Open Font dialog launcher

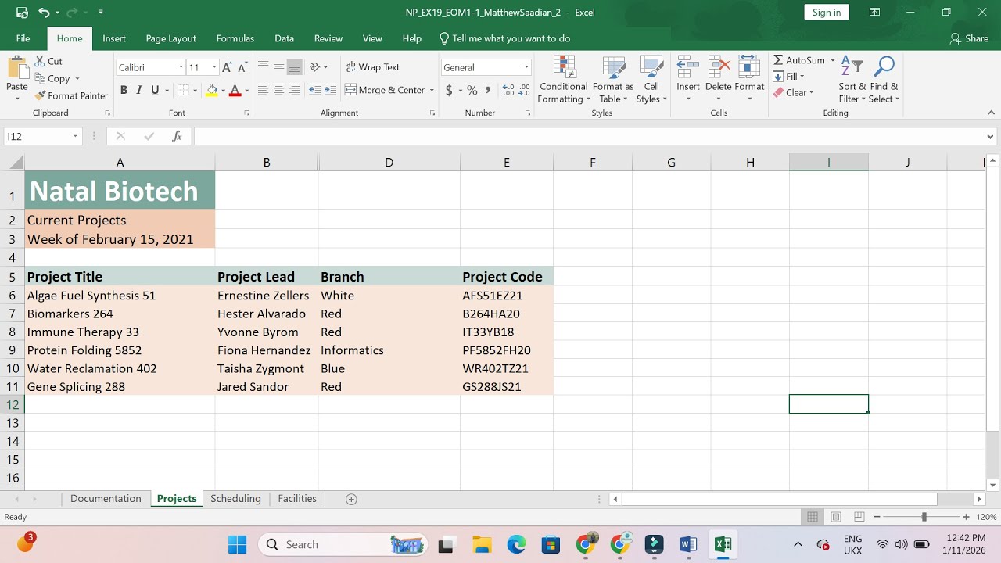[x=246, y=113]
